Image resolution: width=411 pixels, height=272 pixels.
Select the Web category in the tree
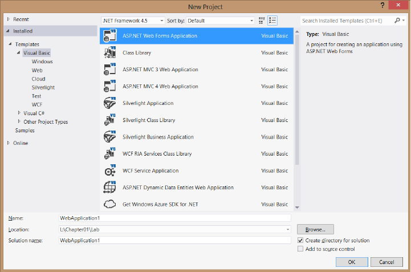click(x=37, y=70)
